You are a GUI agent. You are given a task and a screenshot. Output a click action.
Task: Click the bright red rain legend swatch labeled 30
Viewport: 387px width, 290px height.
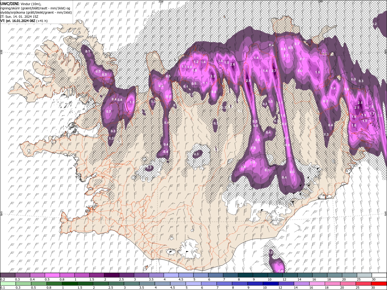tap(379, 283)
